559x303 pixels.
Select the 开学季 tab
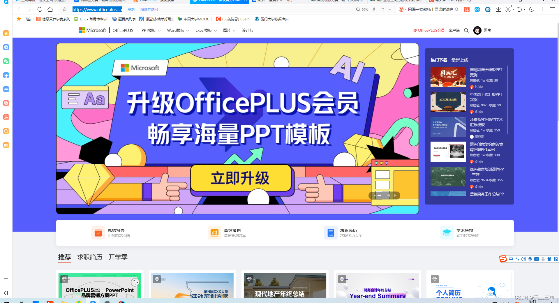pos(118,257)
